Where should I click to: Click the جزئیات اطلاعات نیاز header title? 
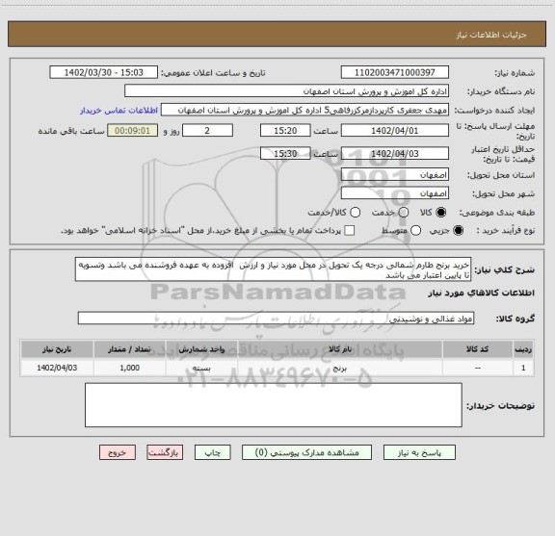(x=491, y=35)
